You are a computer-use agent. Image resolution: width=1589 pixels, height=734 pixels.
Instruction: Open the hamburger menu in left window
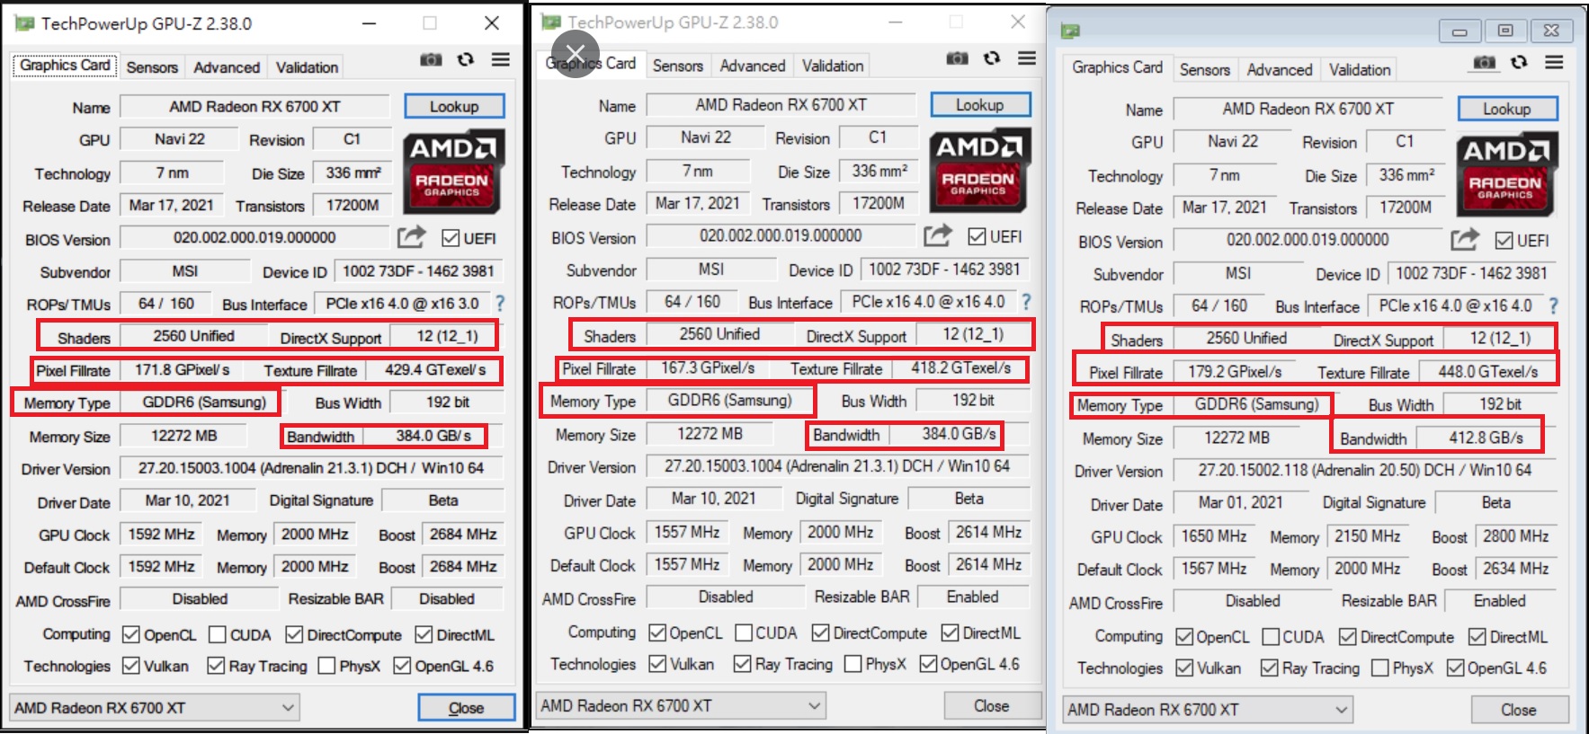[501, 59]
